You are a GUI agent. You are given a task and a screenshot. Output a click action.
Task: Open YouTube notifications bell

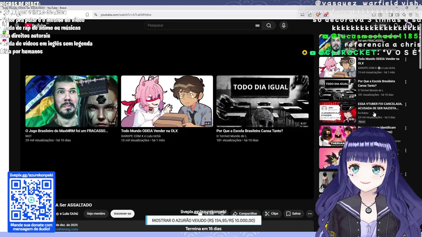coord(396,25)
